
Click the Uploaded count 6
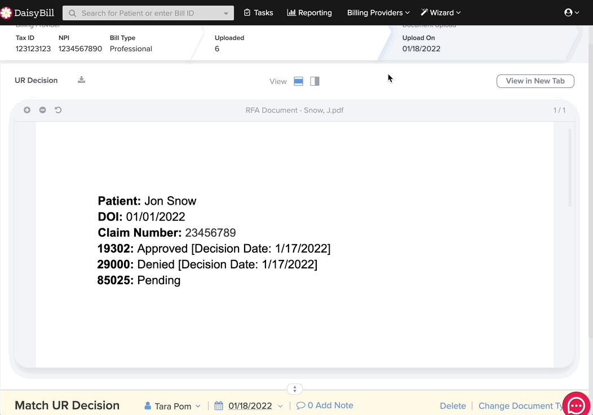click(x=217, y=49)
